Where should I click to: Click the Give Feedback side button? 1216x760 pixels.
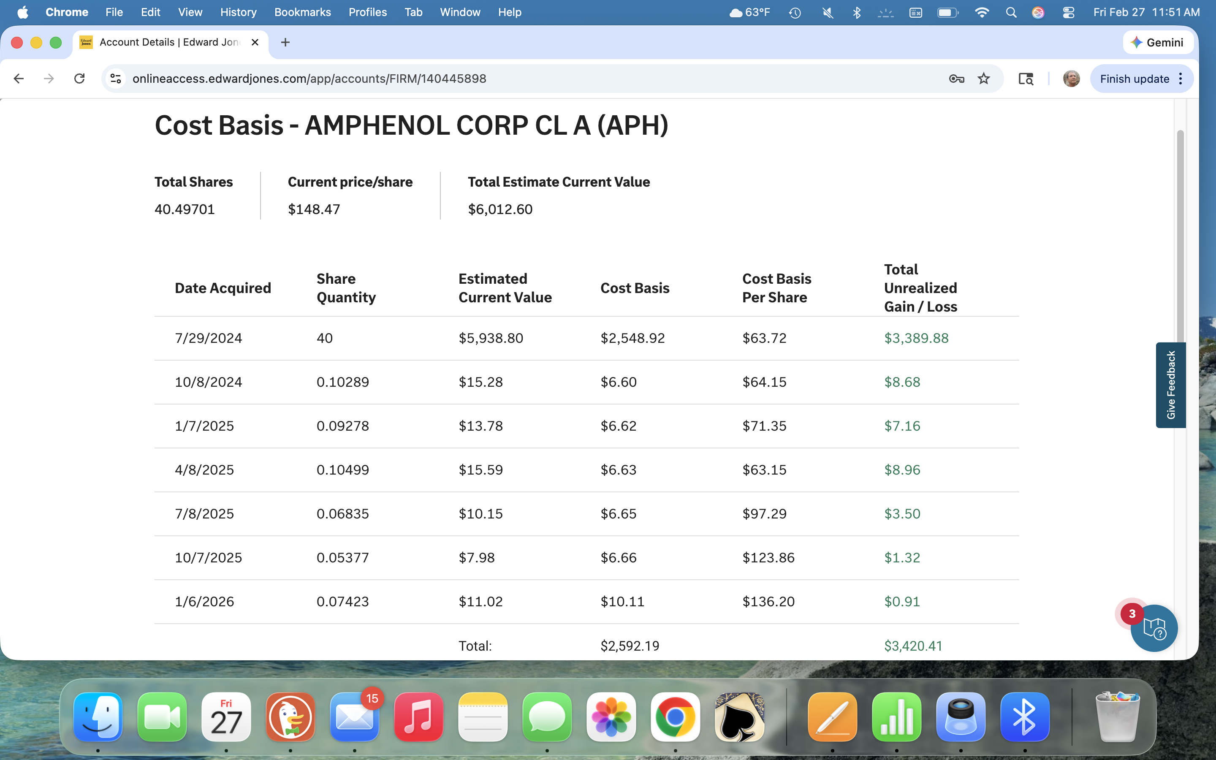coord(1171,385)
